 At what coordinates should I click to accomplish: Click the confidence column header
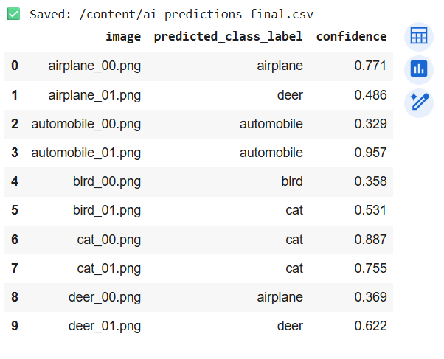coord(351,36)
